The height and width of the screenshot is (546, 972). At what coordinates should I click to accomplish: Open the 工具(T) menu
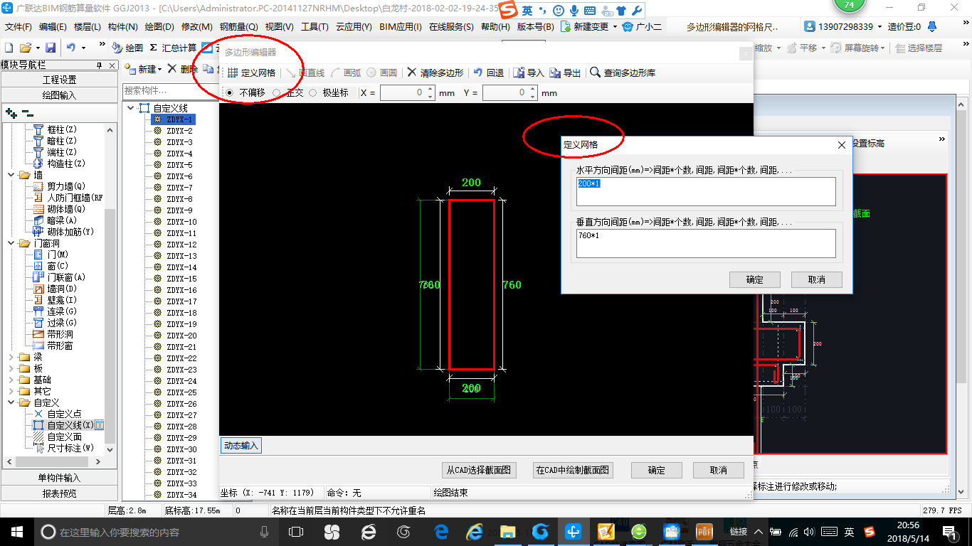pos(315,26)
